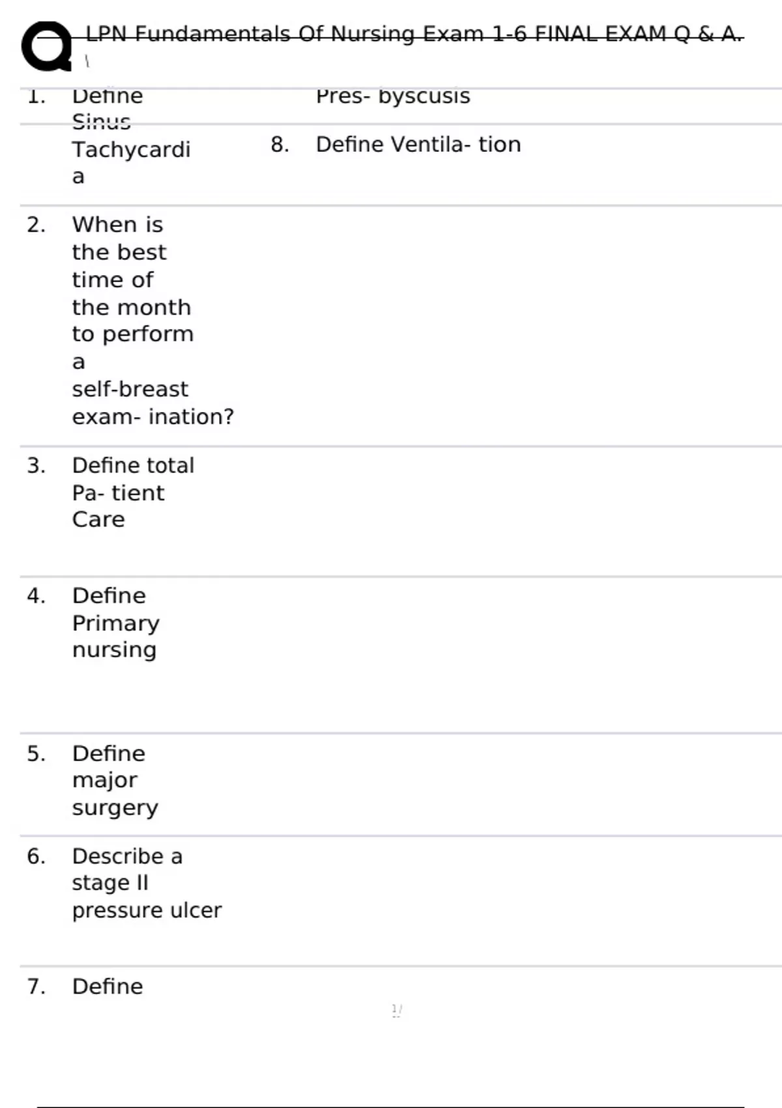Select question 8 Define Ventilation
Image resolution: width=782 pixels, height=1108 pixels.
[418, 144]
